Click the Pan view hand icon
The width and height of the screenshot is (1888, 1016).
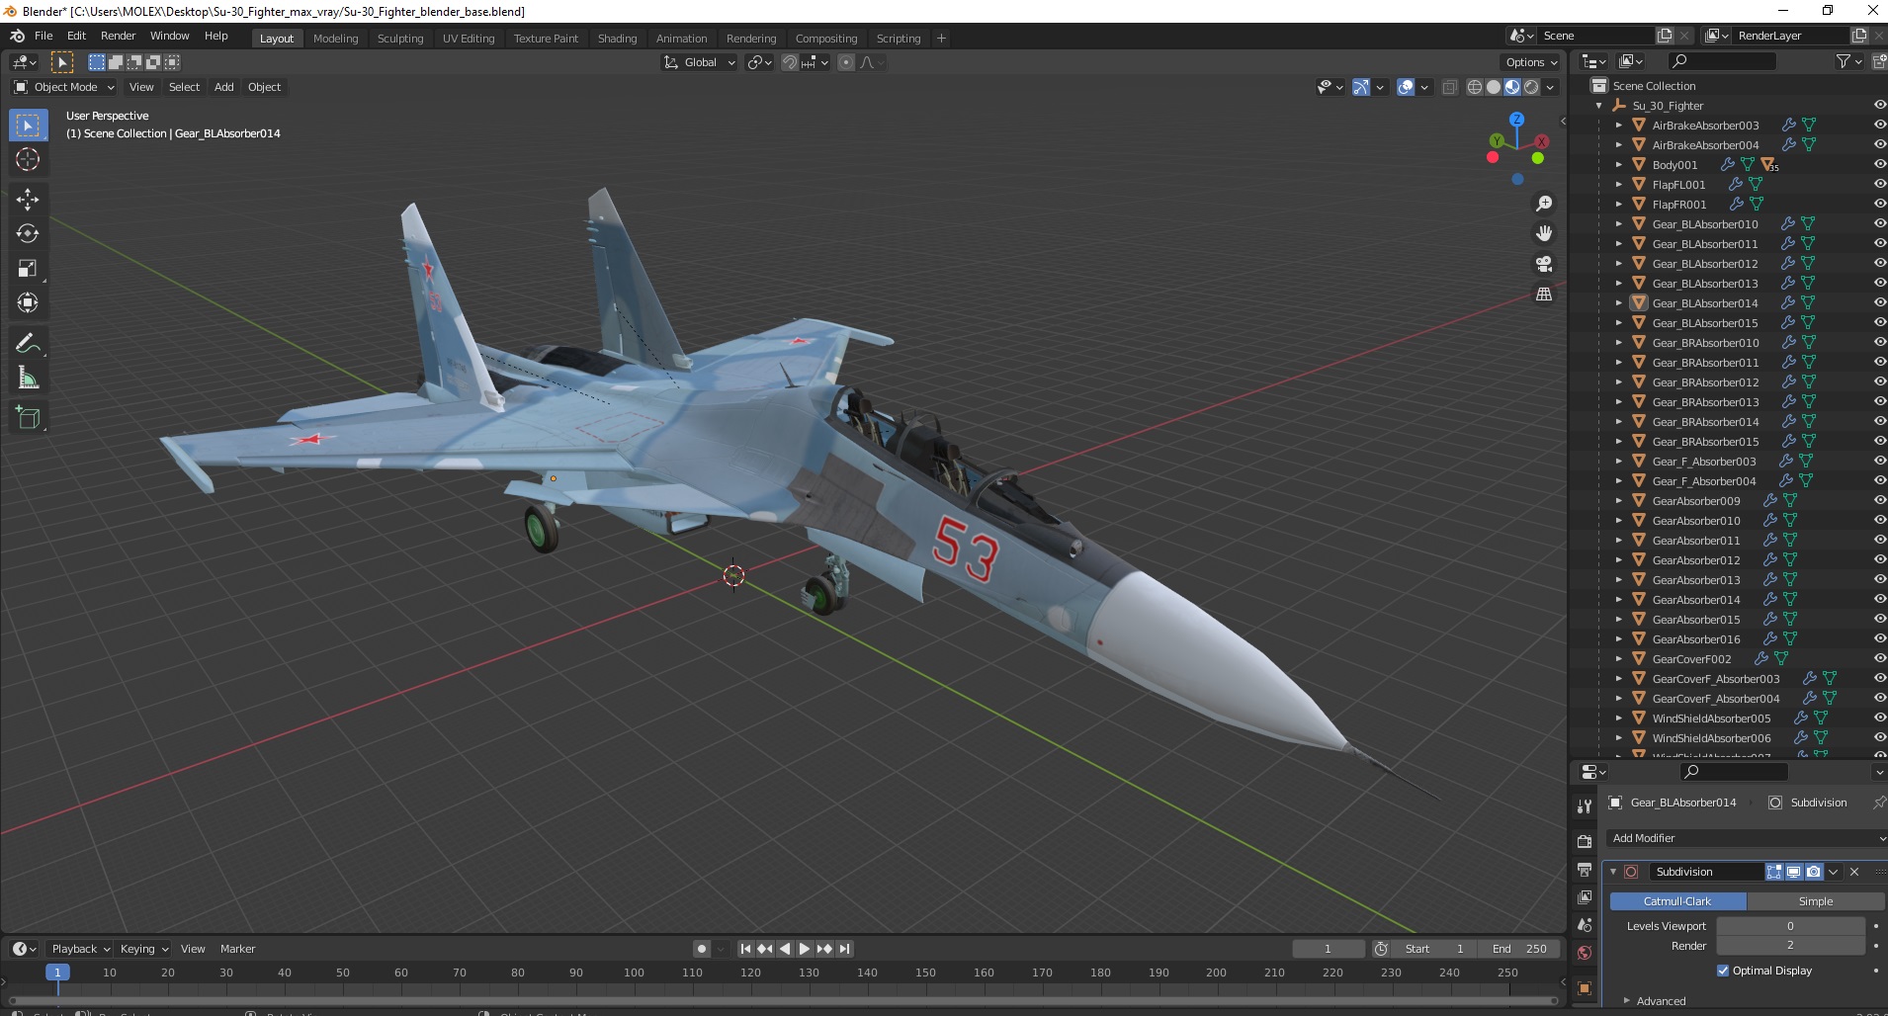point(1543,233)
